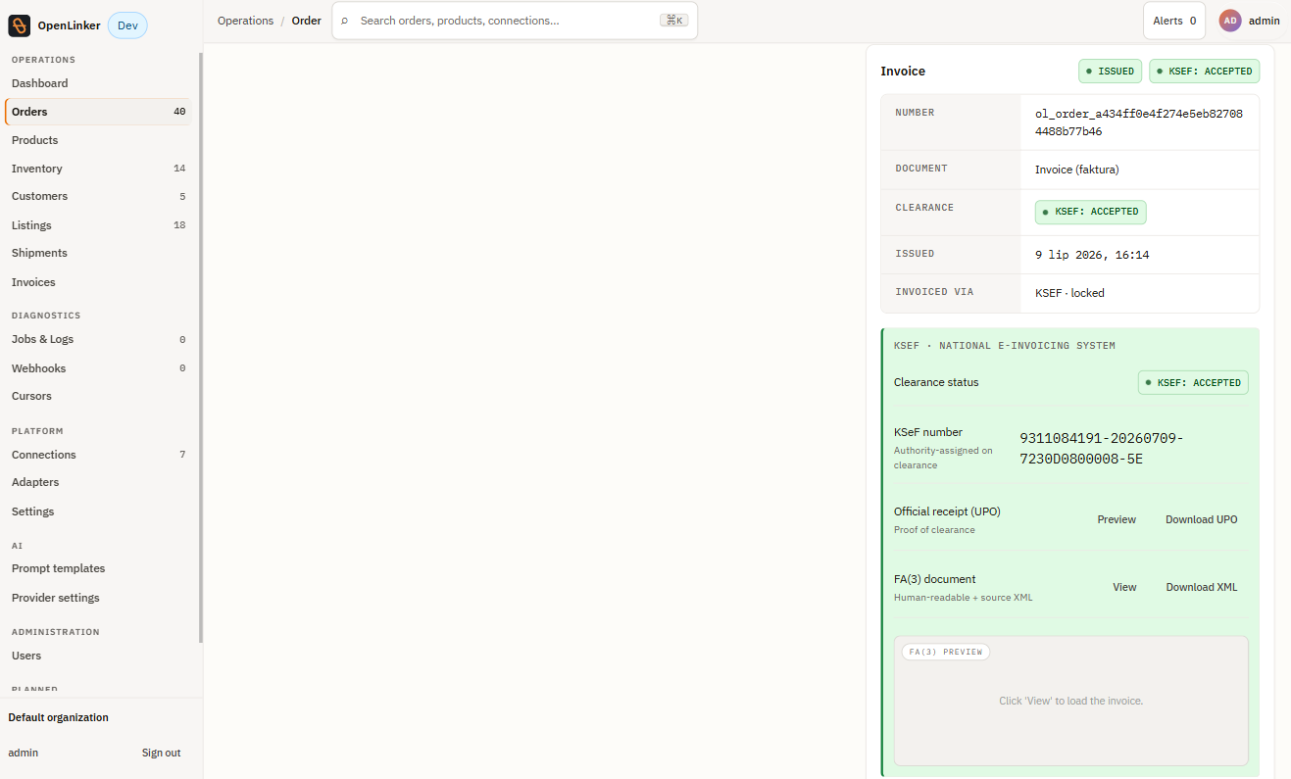Click the admin username in header
This screenshot has height=779, width=1291.
coord(1265,21)
